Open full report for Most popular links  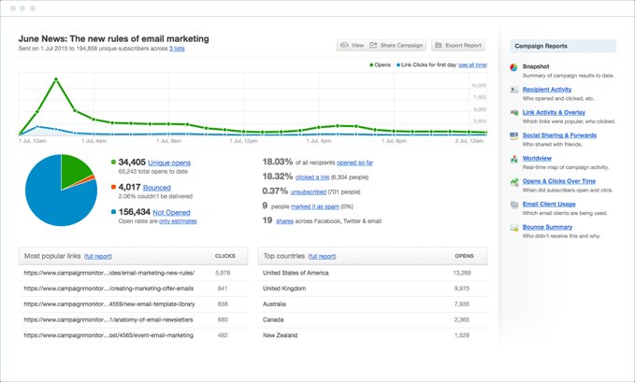pos(98,255)
